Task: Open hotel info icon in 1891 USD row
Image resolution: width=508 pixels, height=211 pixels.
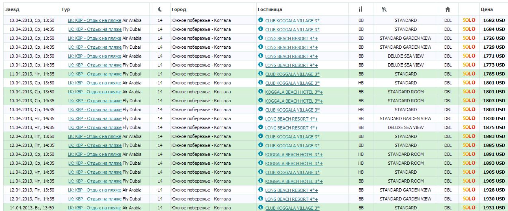Action: (x=261, y=154)
